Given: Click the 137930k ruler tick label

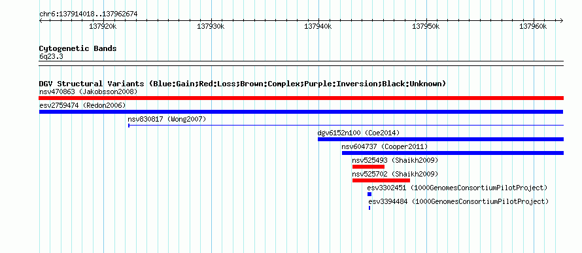Looking at the screenshot, I should click(211, 27).
